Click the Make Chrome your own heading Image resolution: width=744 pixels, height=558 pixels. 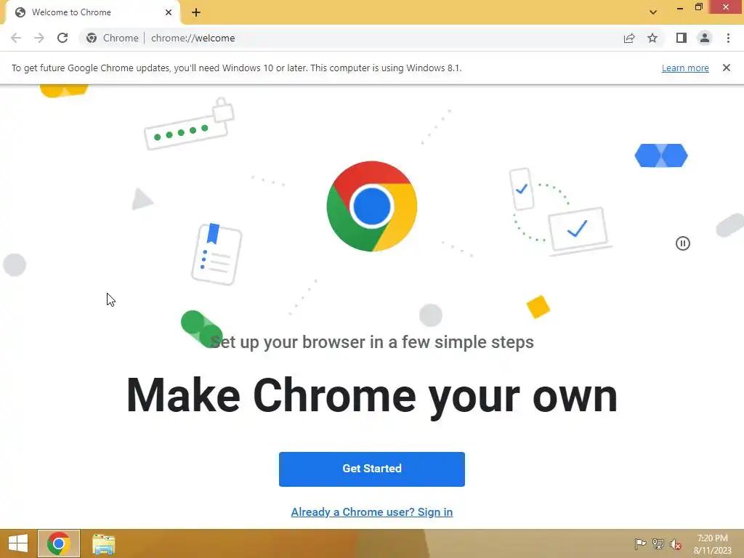pyautogui.click(x=372, y=396)
